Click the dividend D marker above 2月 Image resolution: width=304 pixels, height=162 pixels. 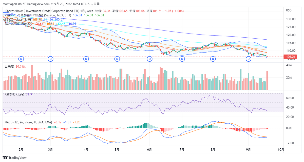[x=22, y=59]
